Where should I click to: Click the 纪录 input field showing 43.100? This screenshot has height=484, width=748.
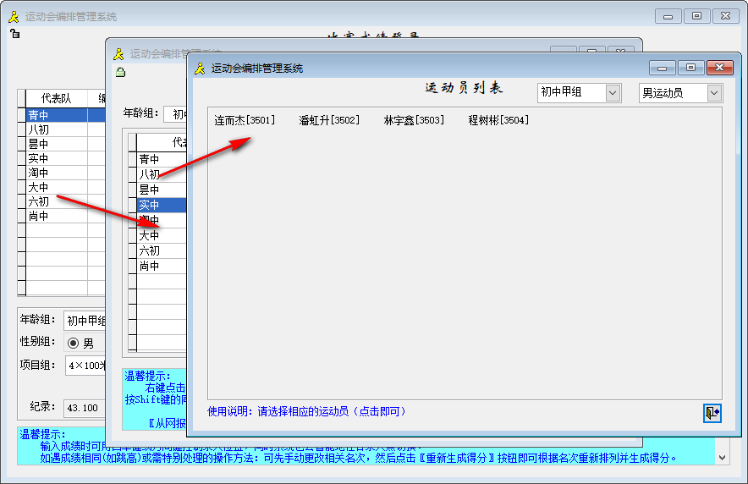point(85,408)
